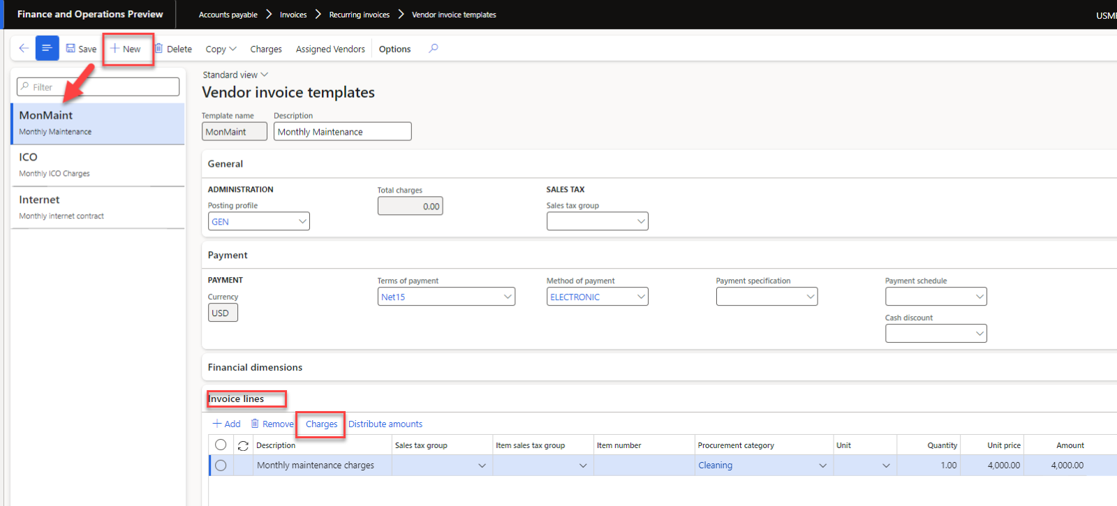Open Charges in top action bar

(x=266, y=49)
